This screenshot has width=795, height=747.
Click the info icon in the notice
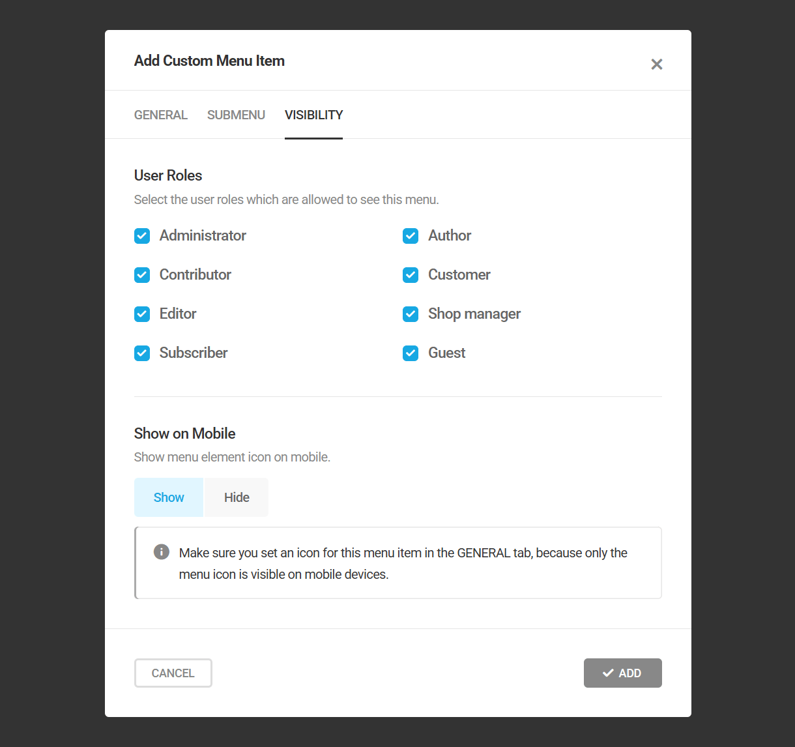click(161, 551)
